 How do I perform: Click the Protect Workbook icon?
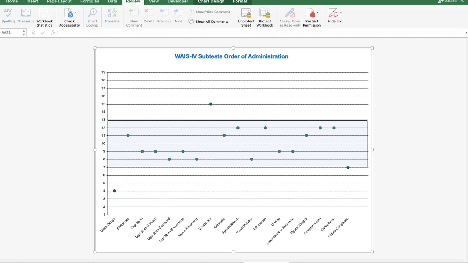[x=265, y=13]
